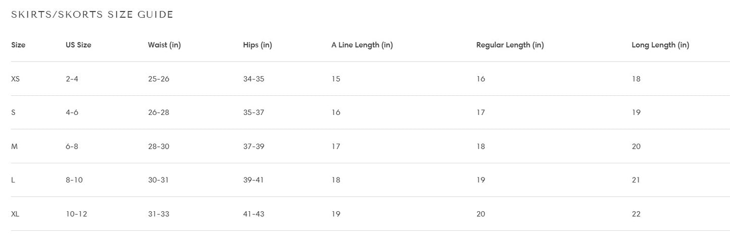Screen dimensions: 730x250
Task: Select the 41-43 hips measurement cell
Action: pos(254,214)
